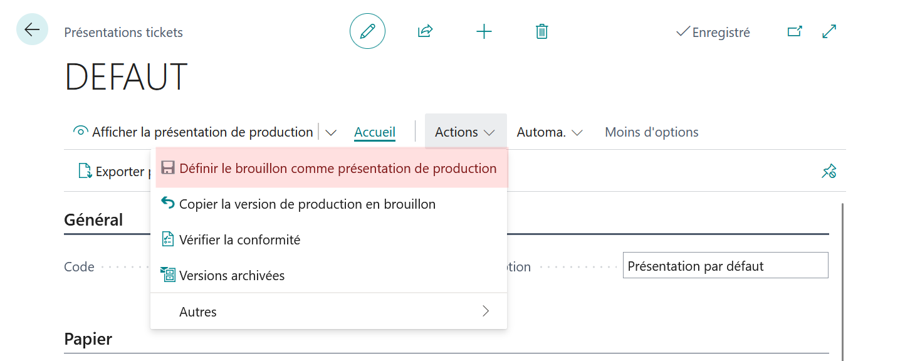Click archive icon beside Versions archivées
This screenshot has height=361, width=910.
(x=168, y=275)
